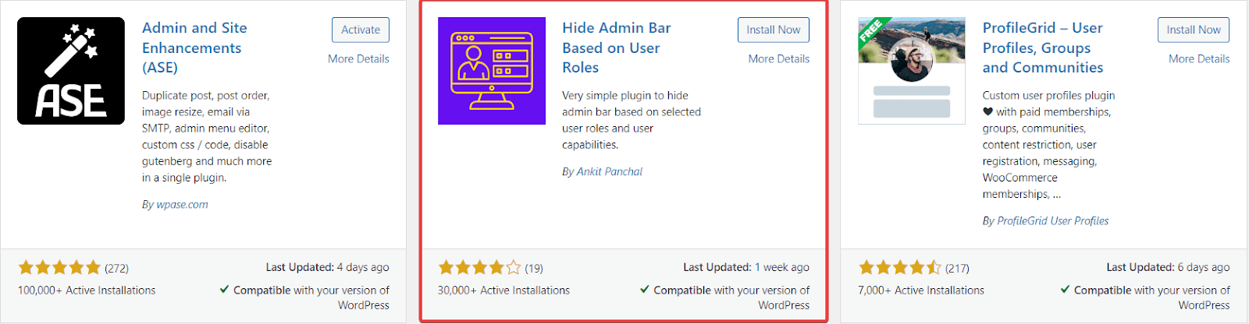This screenshot has height=324, width=1249.
Task: Click the (272) ratings count
Action: click(x=117, y=268)
